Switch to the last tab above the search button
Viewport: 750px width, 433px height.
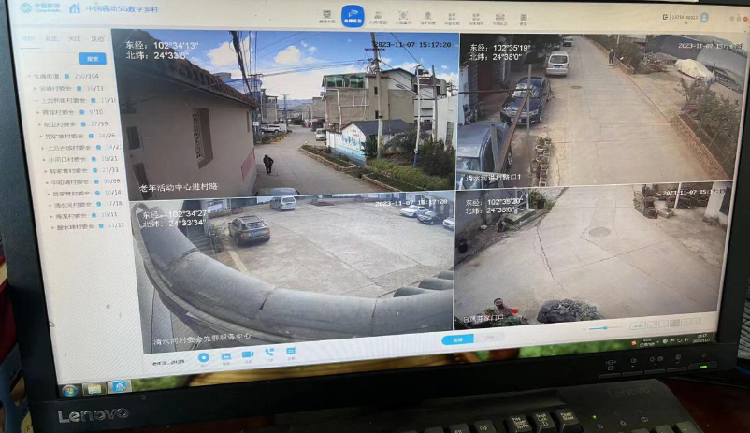tap(97, 38)
